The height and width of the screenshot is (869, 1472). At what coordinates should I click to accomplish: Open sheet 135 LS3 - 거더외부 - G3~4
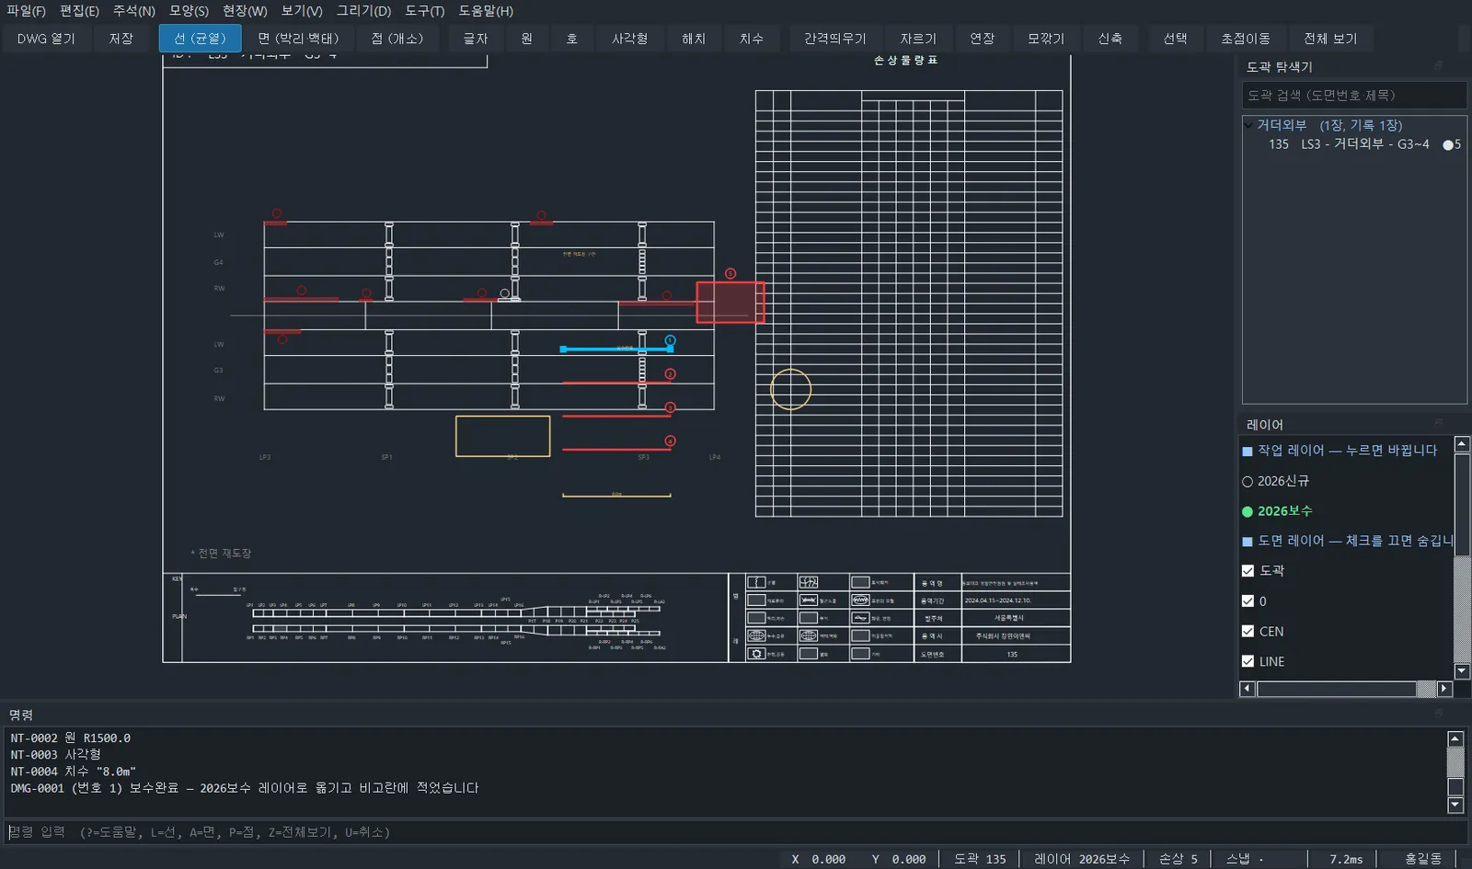click(1349, 144)
